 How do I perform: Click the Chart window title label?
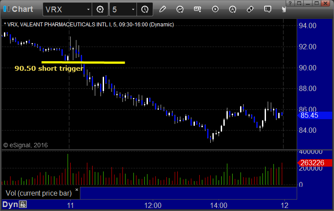[x=22, y=9]
